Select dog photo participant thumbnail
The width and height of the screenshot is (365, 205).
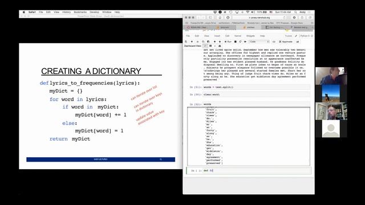(x=331, y=93)
